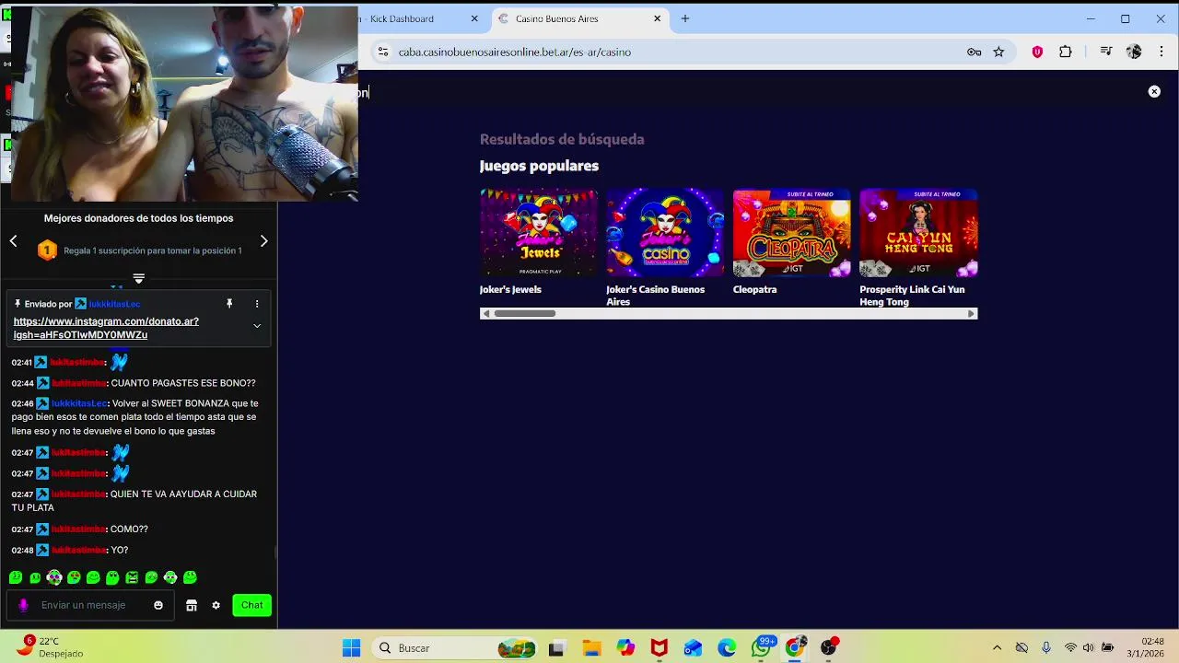Open Task View from the taskbar

point(556,648)
